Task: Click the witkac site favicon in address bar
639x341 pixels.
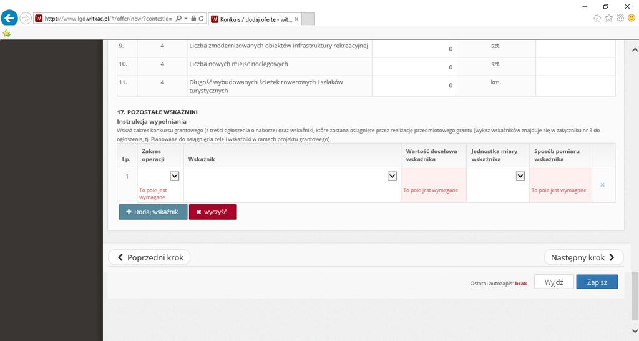Action: 39,18
